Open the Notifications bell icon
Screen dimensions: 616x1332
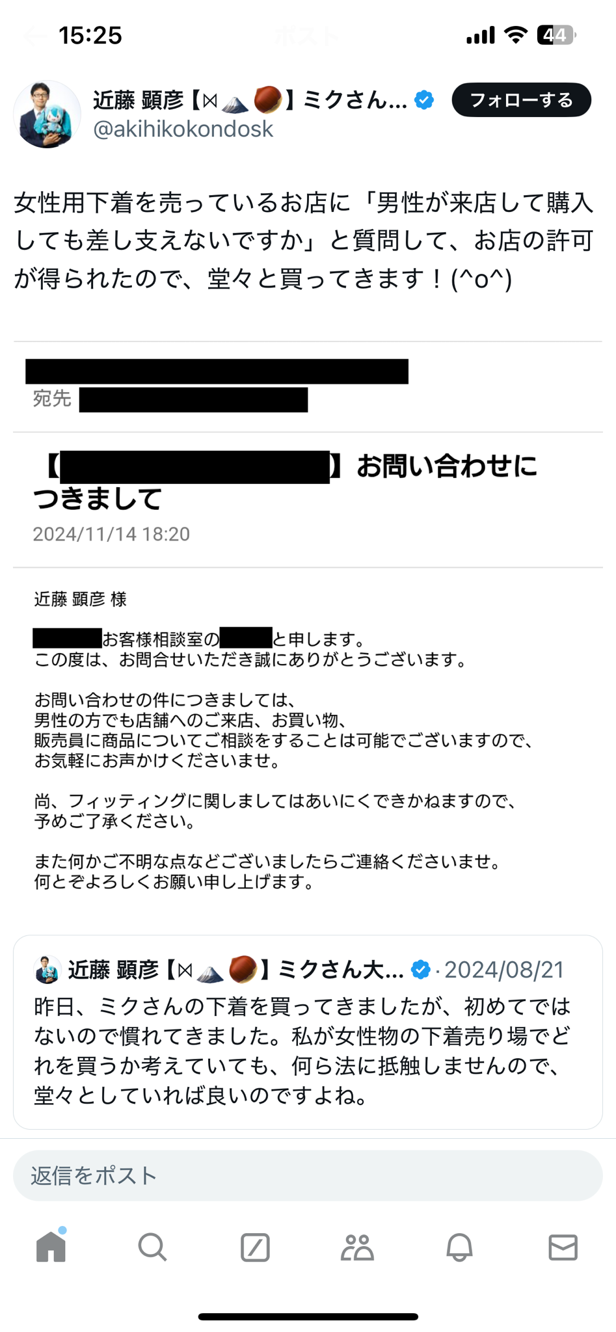point(459,1247)
